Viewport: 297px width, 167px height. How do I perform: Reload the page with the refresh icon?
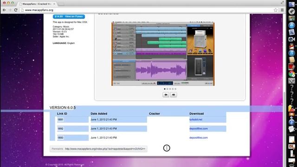pos(16,10)
